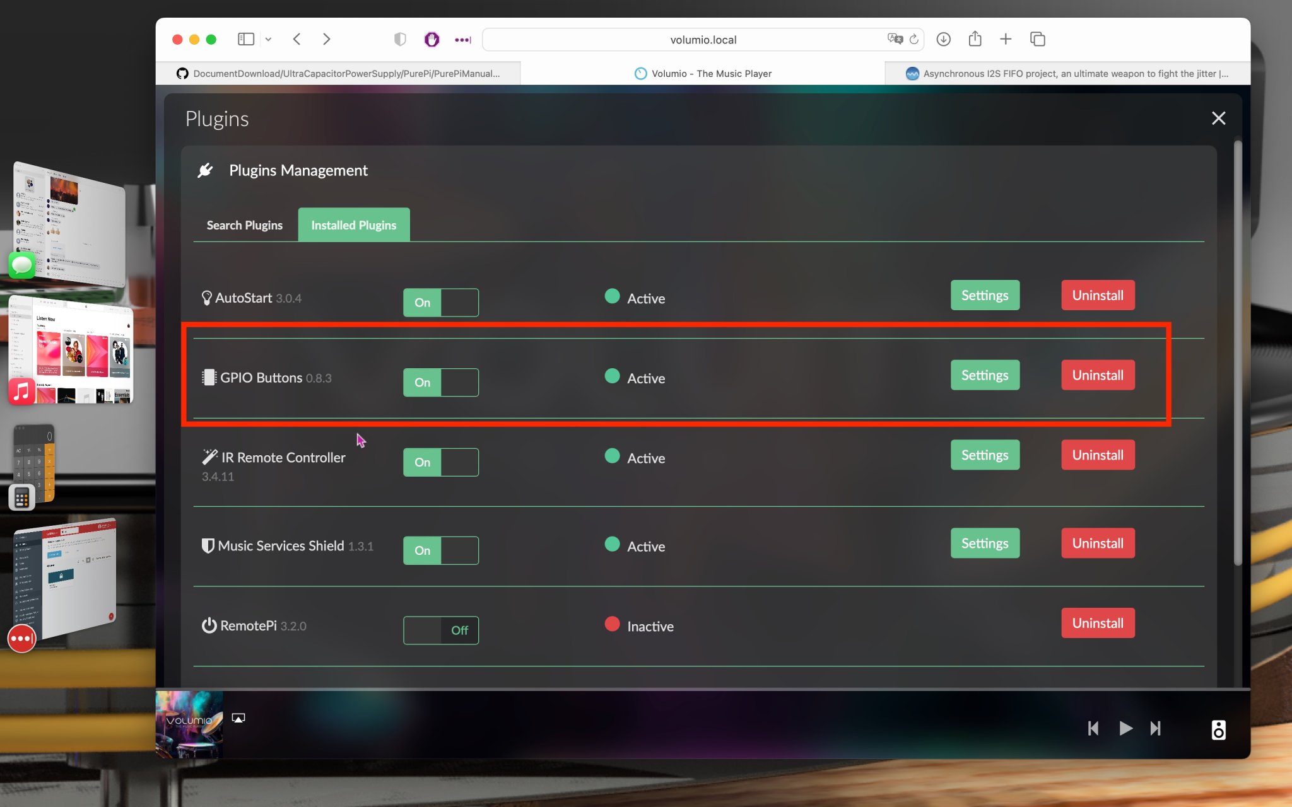1292x807 pixels.
Task: Click the RemotePi Inactive status text
Action: click(x=650, y=626)
